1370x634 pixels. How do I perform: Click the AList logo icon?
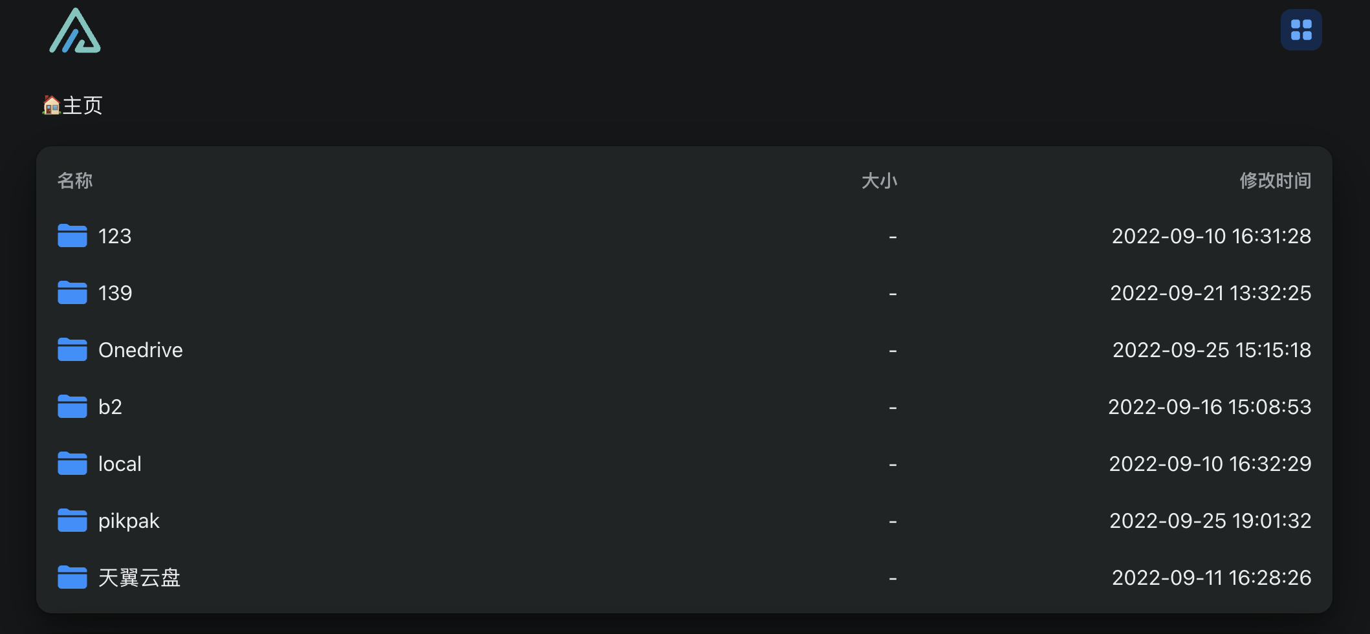[75, 30]
